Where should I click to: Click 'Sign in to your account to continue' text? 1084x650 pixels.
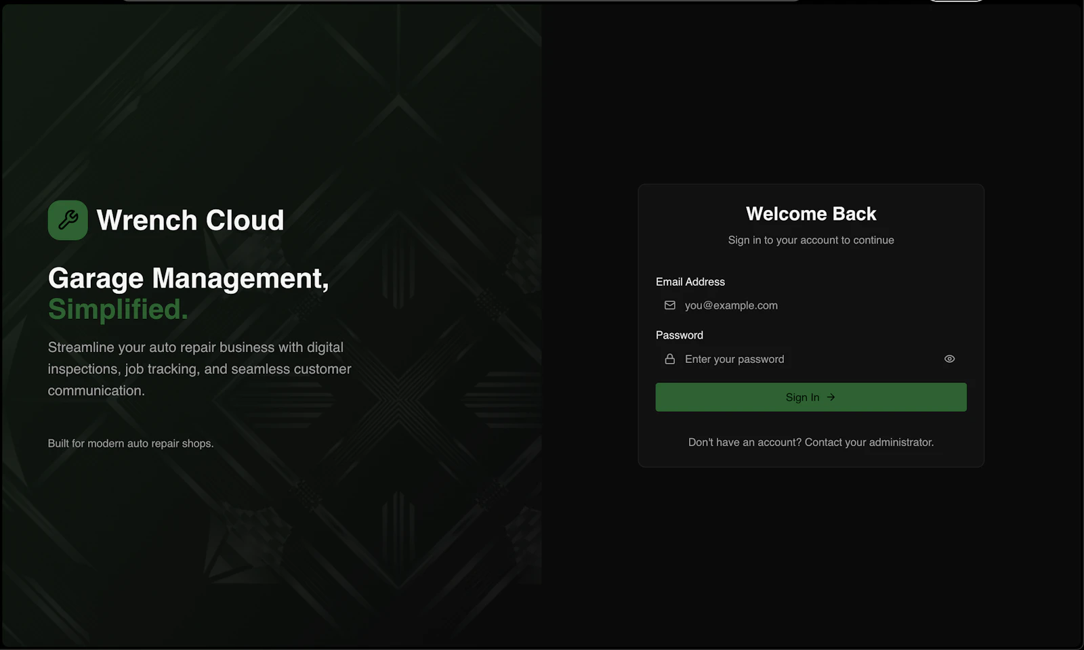coord(811,240)
